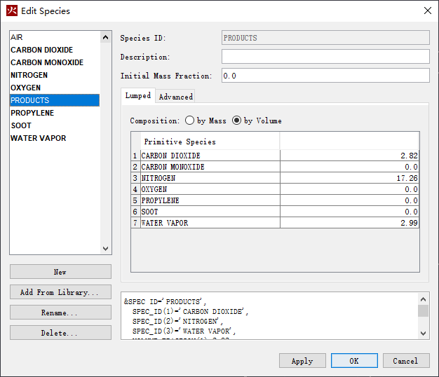Cancel the Edit Species dialog

[x=405, y=361]
